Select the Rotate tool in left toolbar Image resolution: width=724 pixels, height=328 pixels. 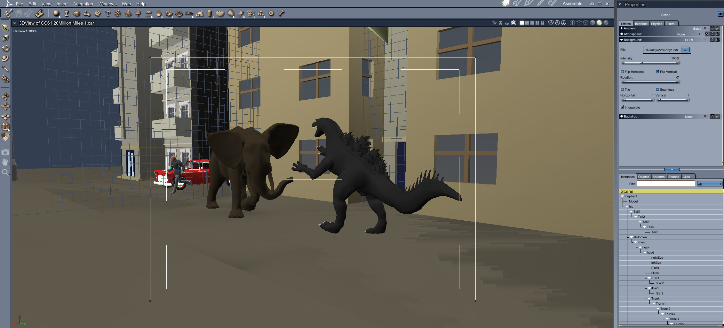[5, 48]
